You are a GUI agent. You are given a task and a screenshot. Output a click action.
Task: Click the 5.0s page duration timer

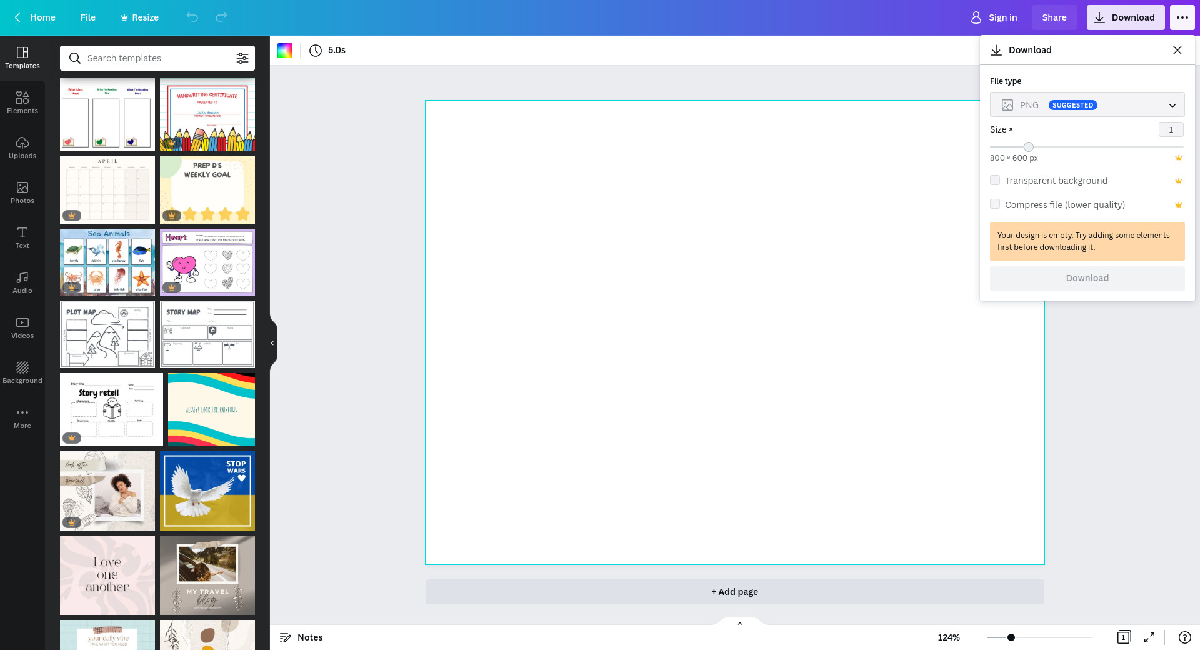(x=328, y=50)
